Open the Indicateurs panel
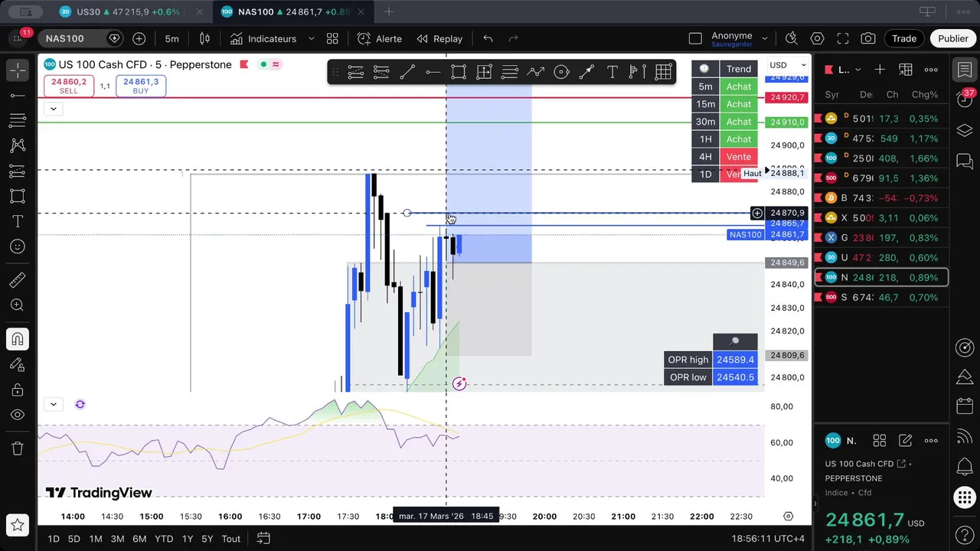The width and height of the screenshot is (980, 551). (263, 38)
